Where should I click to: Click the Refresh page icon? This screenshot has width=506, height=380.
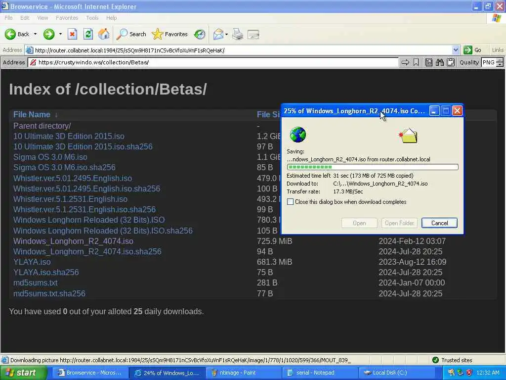coord(88,34)
